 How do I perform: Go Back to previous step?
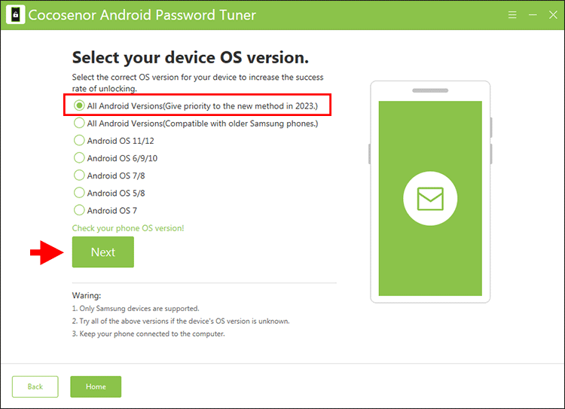(35, 386)
